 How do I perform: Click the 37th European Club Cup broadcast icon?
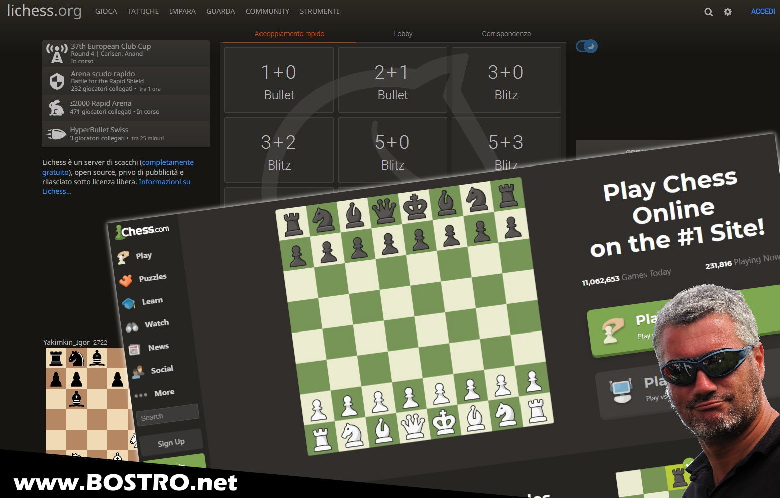coord(57,54)
